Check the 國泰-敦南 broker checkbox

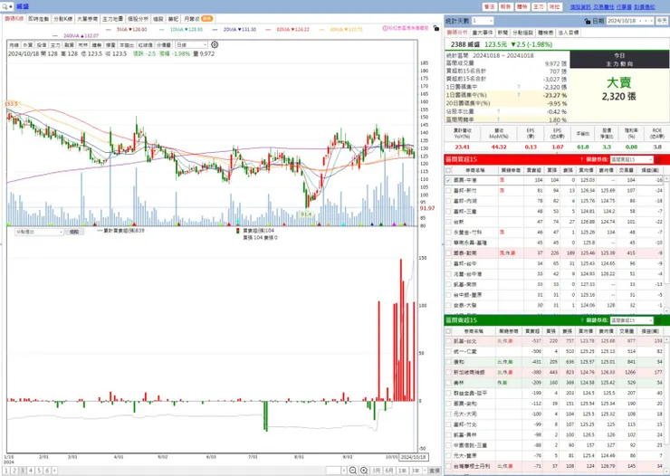click(448, 253)
